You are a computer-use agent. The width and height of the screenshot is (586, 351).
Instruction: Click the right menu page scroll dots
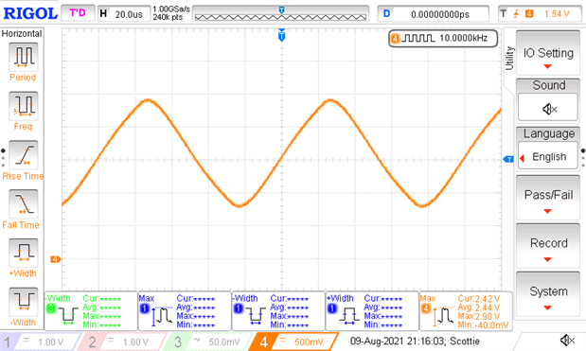click(583, 158)
